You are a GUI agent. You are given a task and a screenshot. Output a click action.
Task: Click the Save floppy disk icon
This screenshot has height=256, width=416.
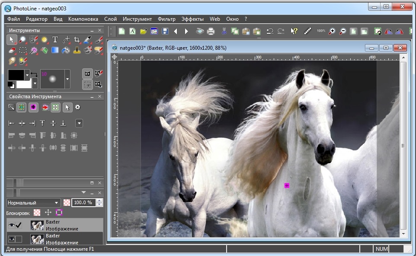pos(165,31)
